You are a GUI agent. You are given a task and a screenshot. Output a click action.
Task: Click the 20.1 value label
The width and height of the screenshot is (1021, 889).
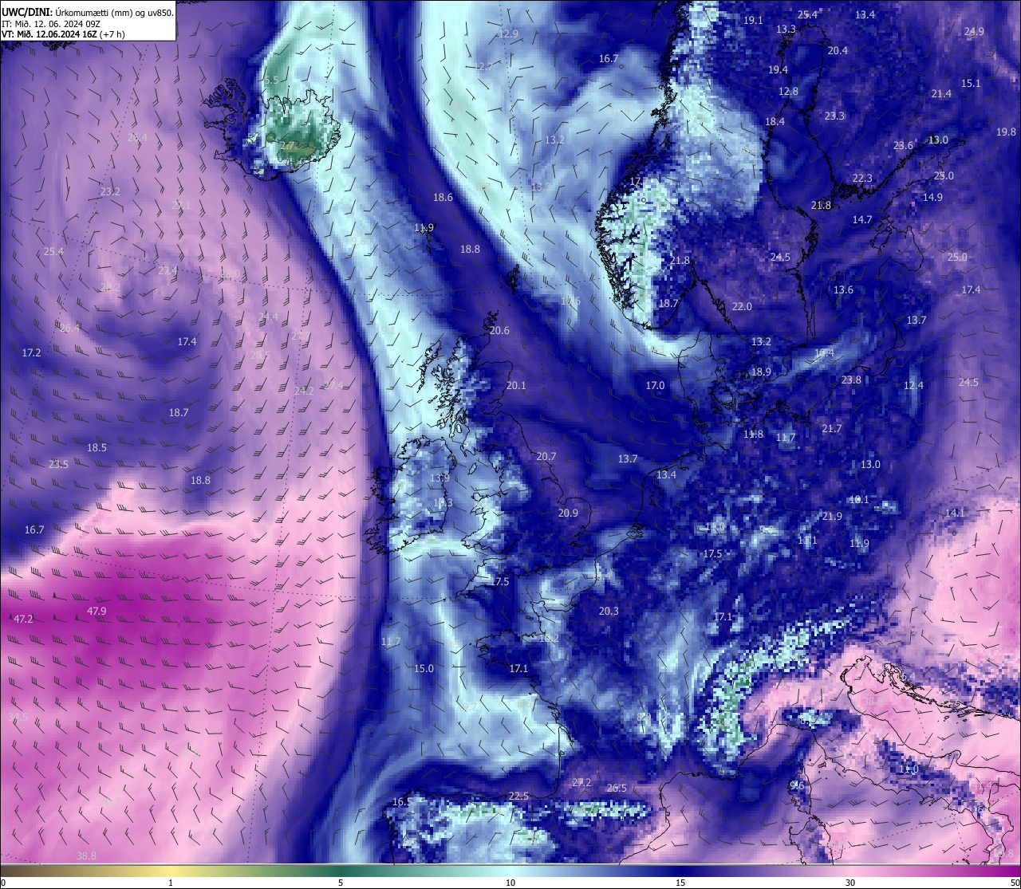516,386
